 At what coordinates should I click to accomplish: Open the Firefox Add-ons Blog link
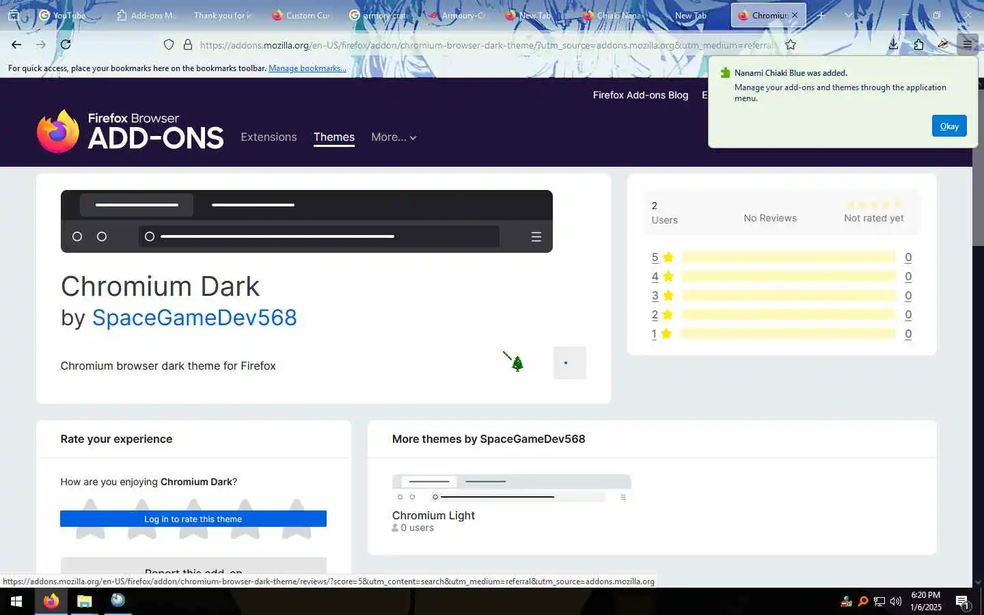(640, 95)
